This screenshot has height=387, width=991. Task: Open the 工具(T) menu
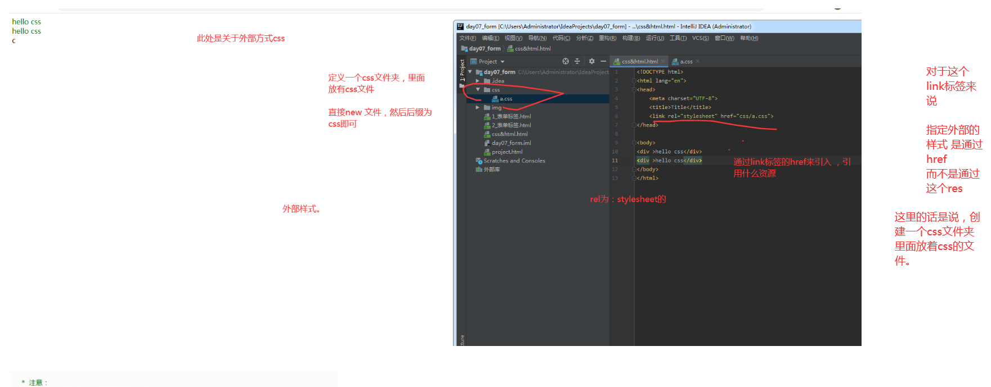pyautogui.click(x=678, y=38)
